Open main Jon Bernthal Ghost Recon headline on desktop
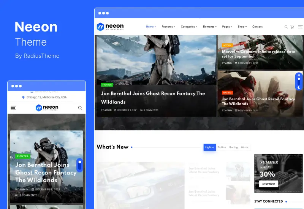This screenshot has height=209, width=304. tap(153, 98)
